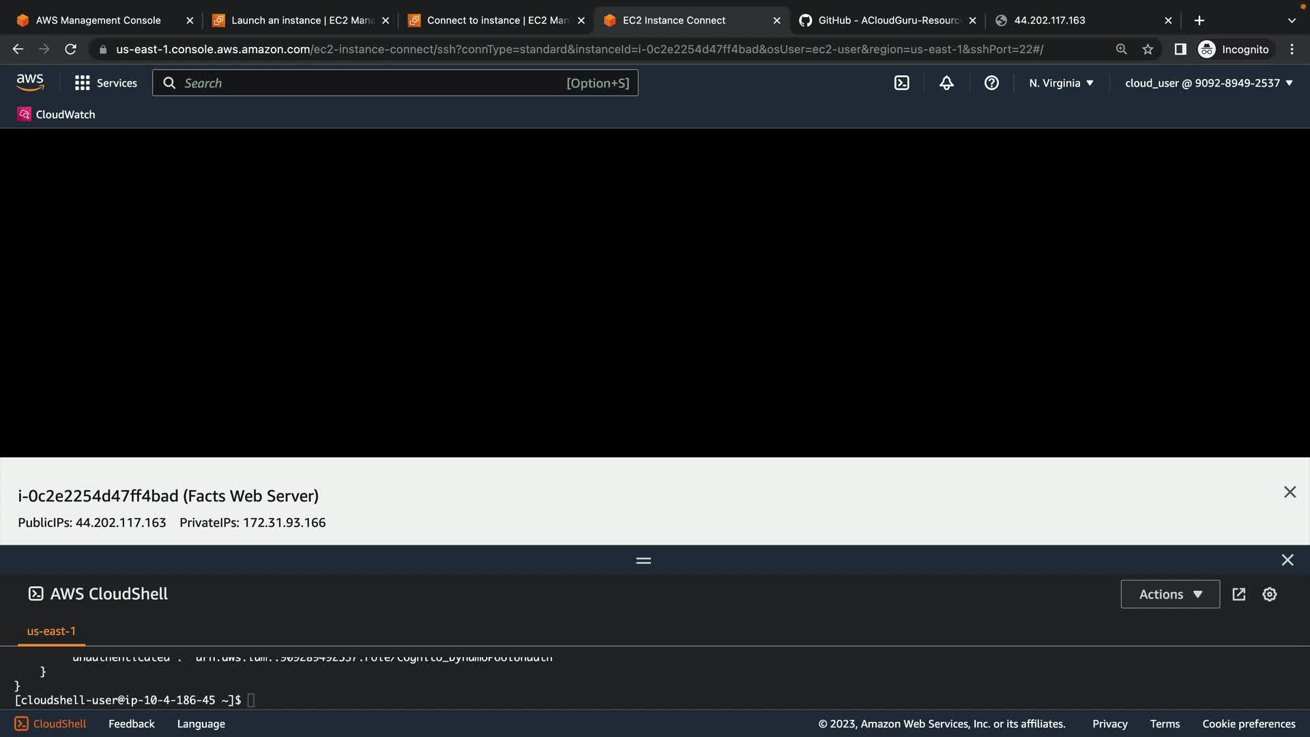Image resolution: width=1310 pixels, height=737 pixels.
Task: Open CloudShell settings gear
Action: (x=1269, y=594)
